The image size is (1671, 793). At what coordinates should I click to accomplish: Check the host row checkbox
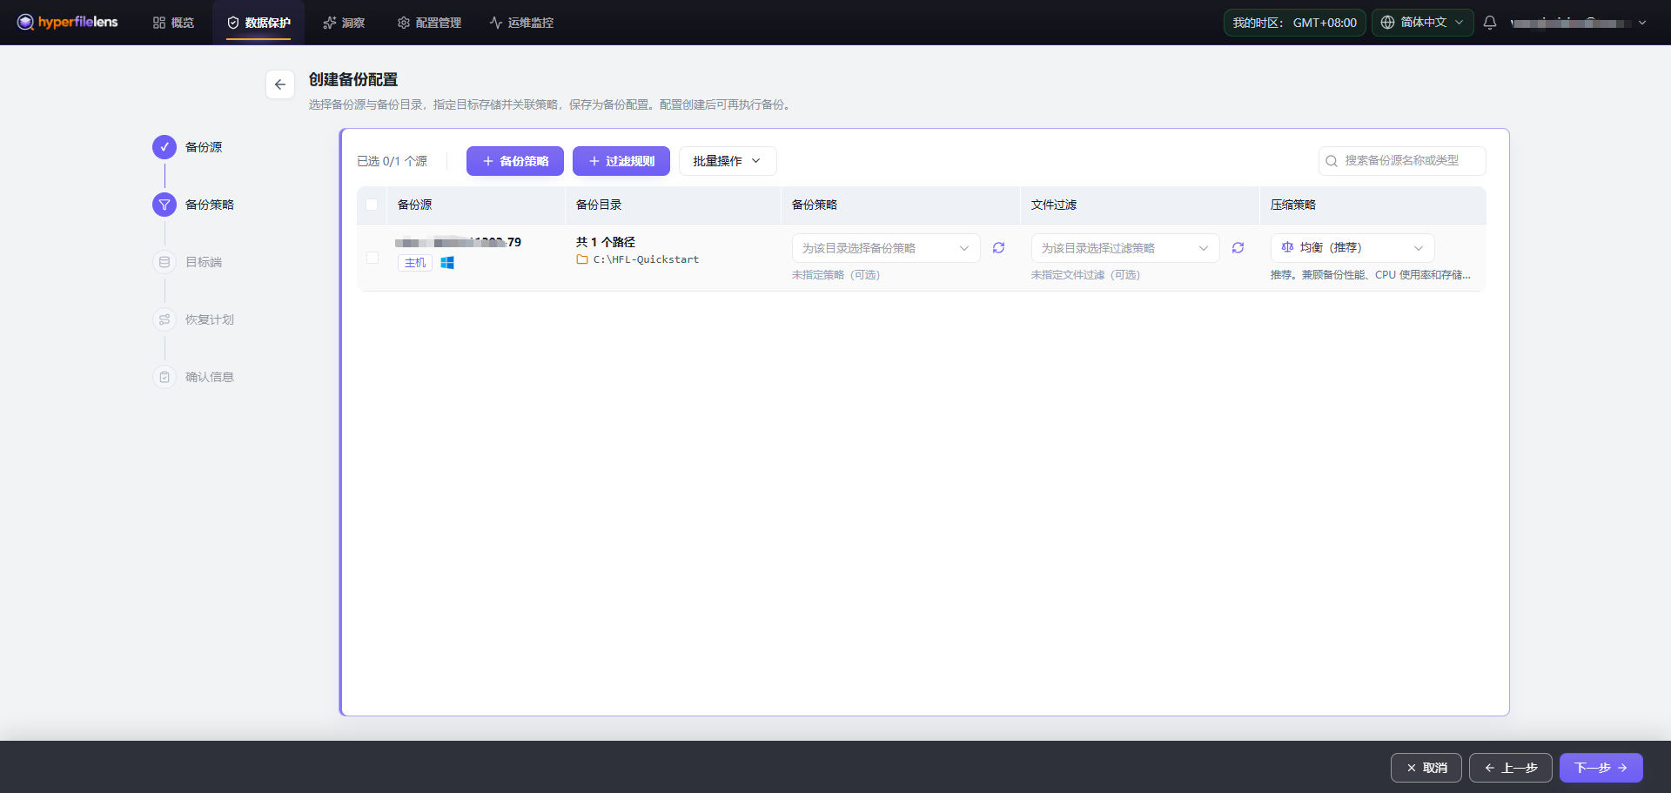[x=372, y=258]
